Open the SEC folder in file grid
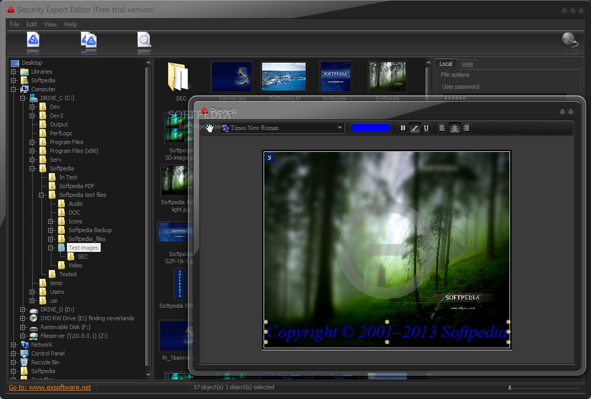Image resolution: width=591 pixels, height=399 pixels. [178, 77]
